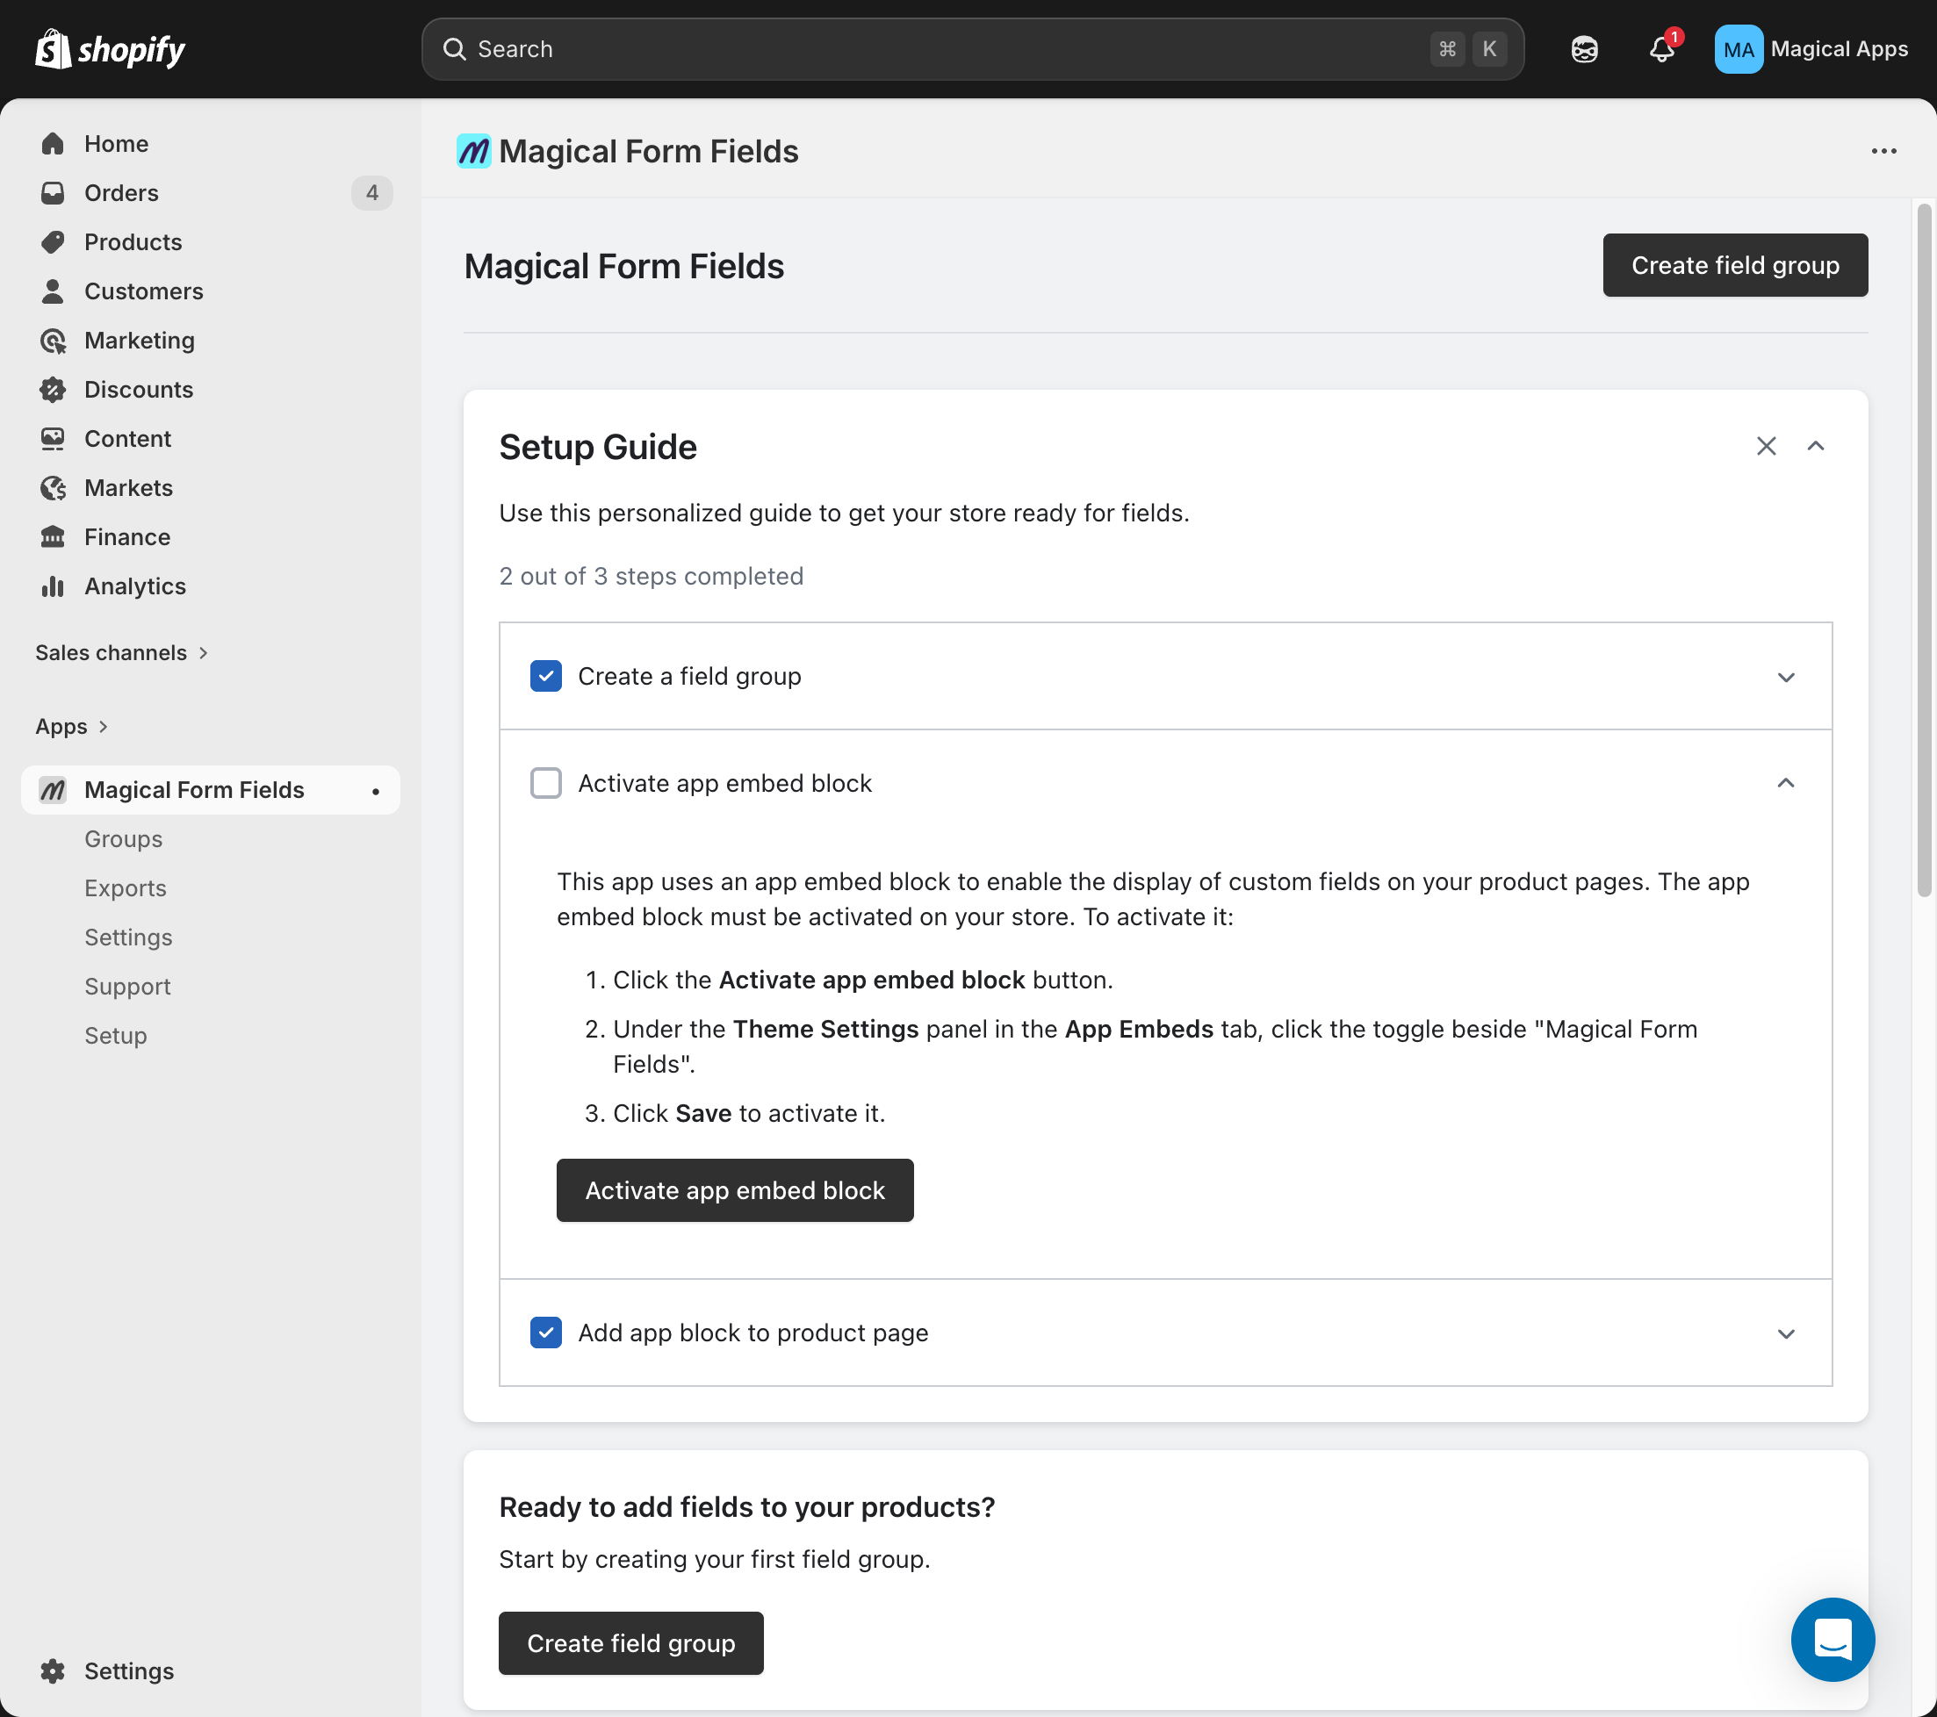Screen dimensions: 1937x1717
Task: Open the live chat bubble
Action: [x=1832, y=1641]
